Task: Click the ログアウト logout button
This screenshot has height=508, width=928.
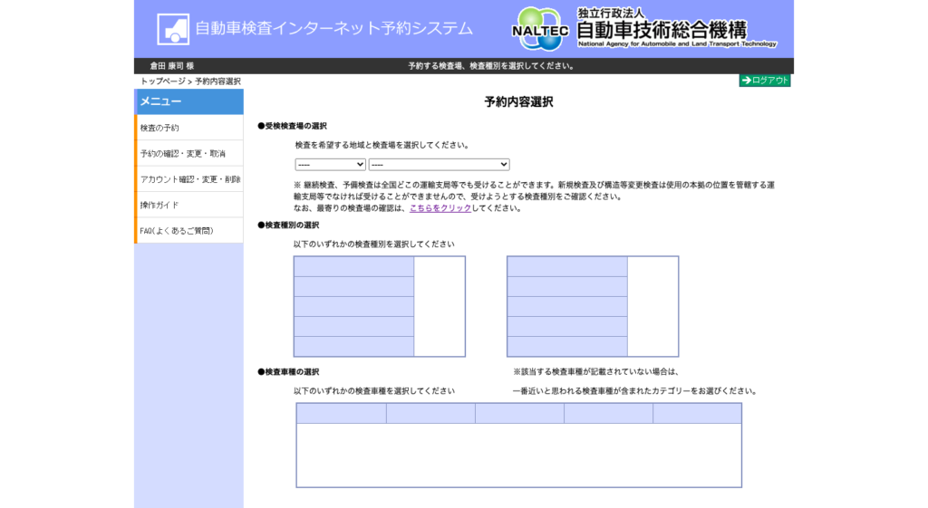Action: 765,81
